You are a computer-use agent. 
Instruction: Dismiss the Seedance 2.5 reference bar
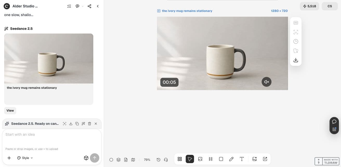(96, 124)
